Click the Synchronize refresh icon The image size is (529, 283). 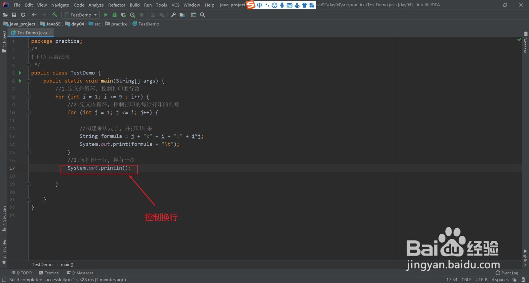pyautogui.click(x=23, y=15)
